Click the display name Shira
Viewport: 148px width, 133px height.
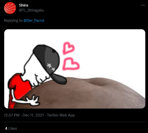tap(23, 5)
